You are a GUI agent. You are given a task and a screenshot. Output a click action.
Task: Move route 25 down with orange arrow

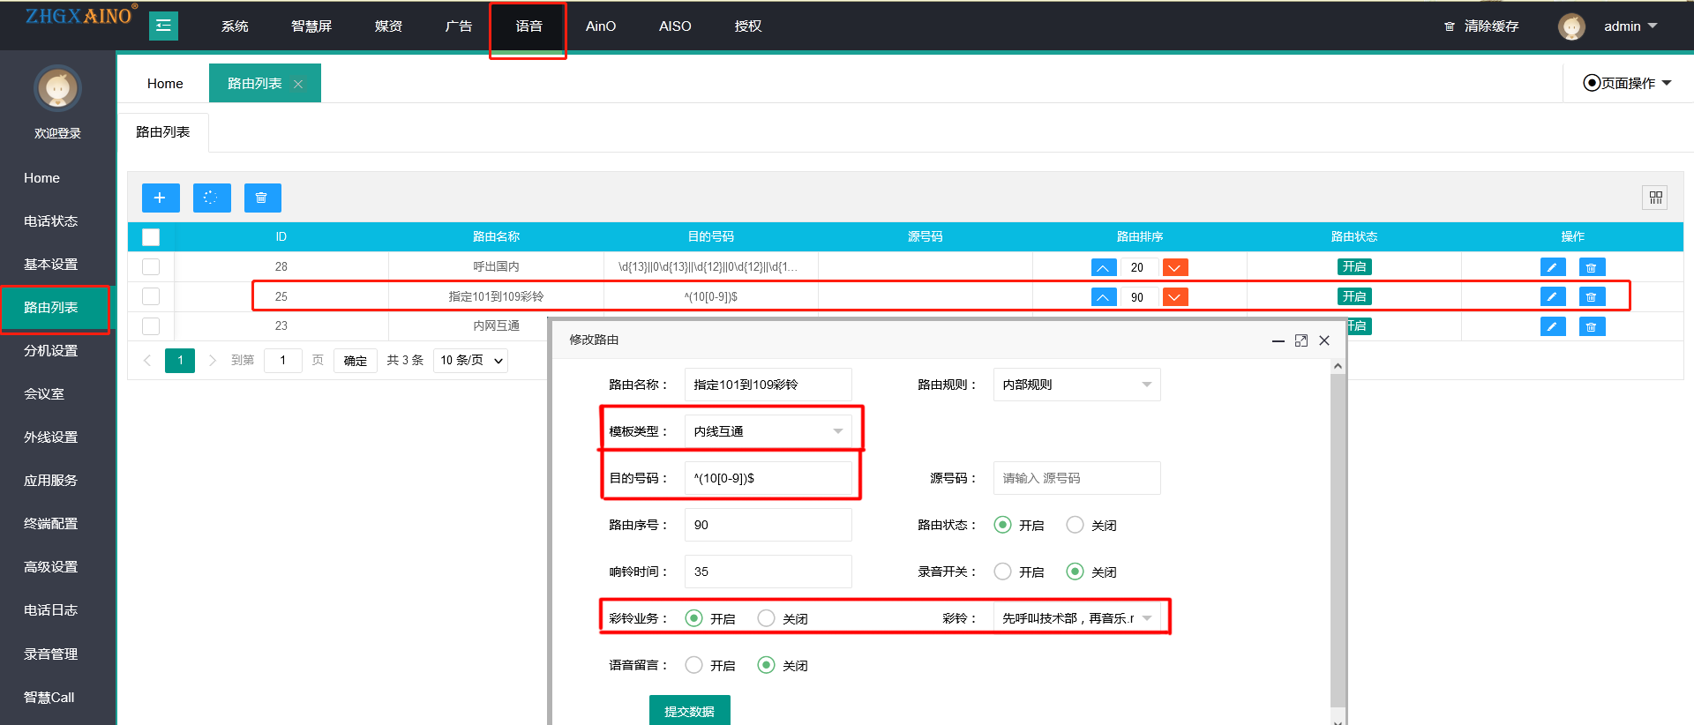click(x=1174, y=297)
